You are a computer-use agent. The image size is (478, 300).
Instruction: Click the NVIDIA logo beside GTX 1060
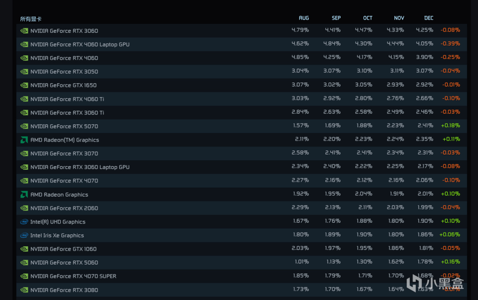tap(24, 249)
